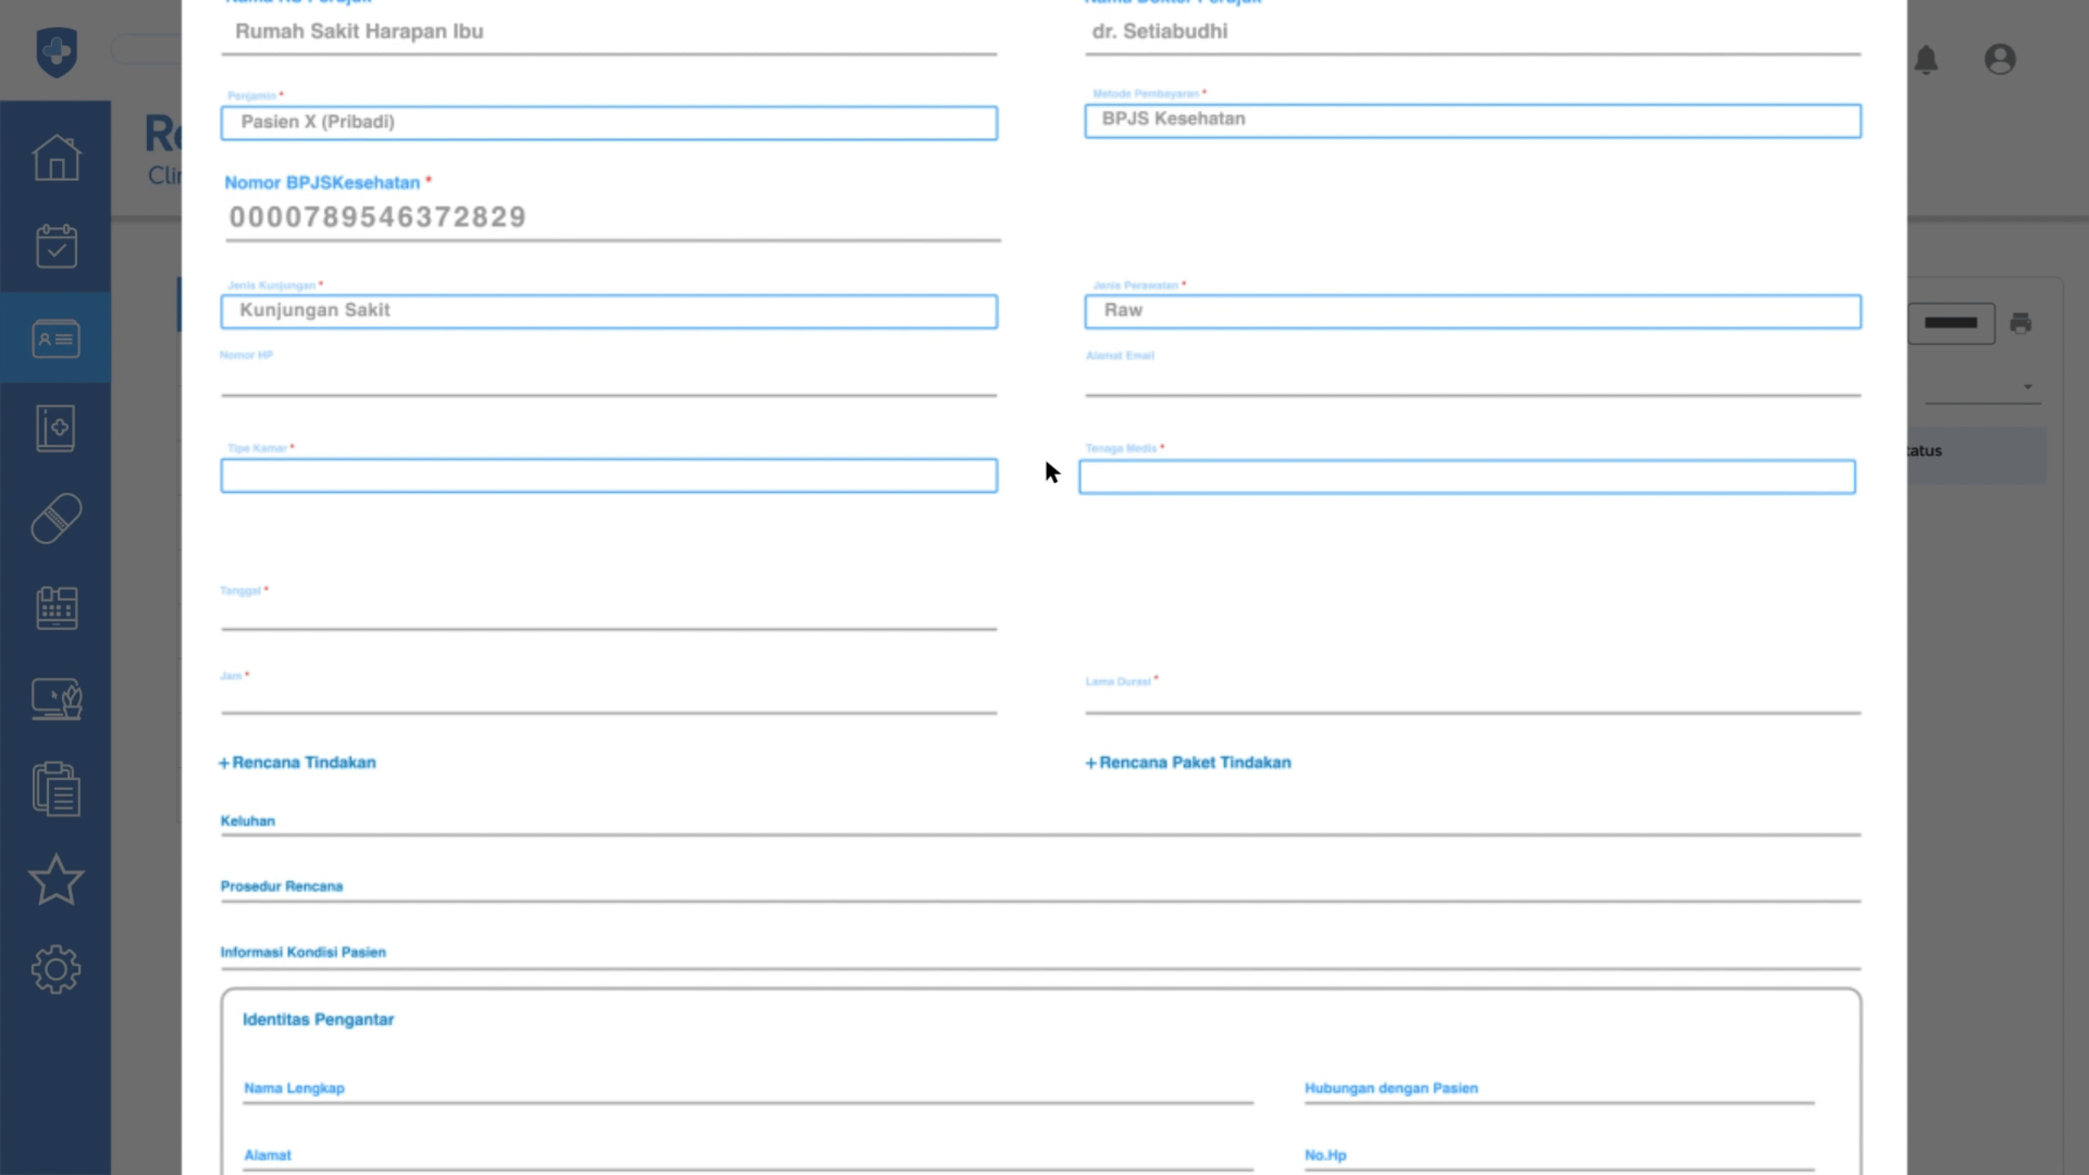Click the printer icon
Image resolution: width=2089 pixels, height=1175 pixels.
(2020, 323)
